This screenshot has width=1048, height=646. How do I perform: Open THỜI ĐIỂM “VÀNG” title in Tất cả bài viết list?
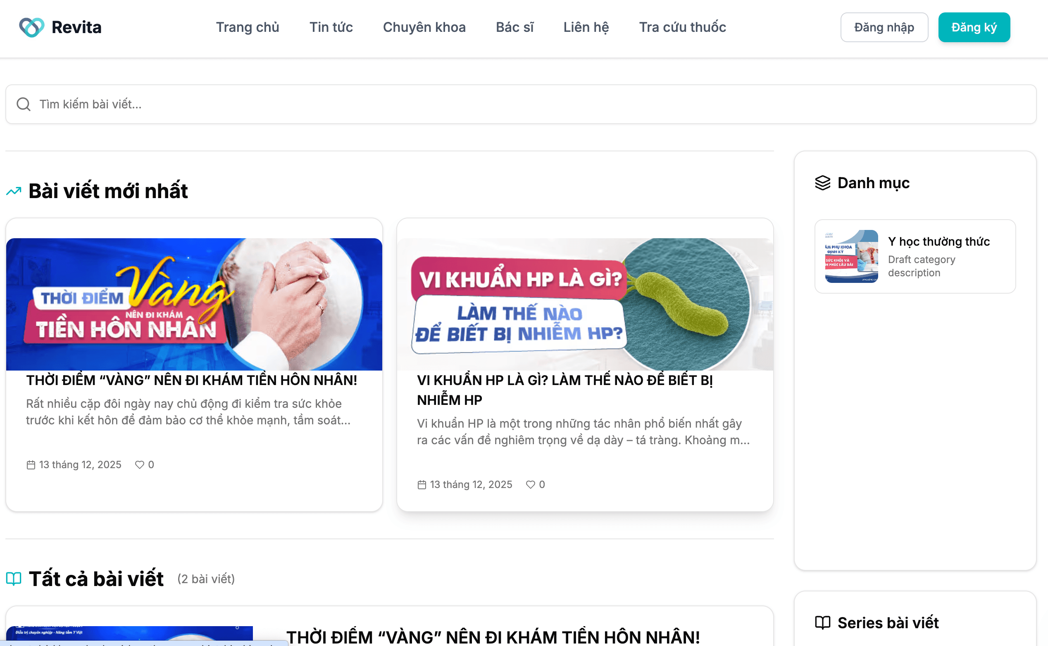[493, 636]
